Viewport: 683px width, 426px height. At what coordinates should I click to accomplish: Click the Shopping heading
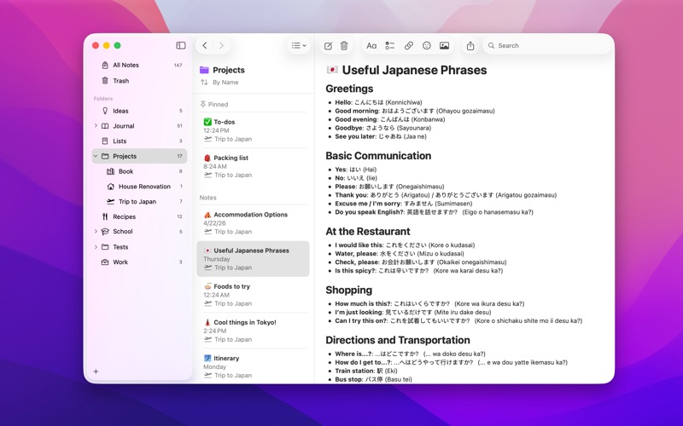[x=349, y=290]
